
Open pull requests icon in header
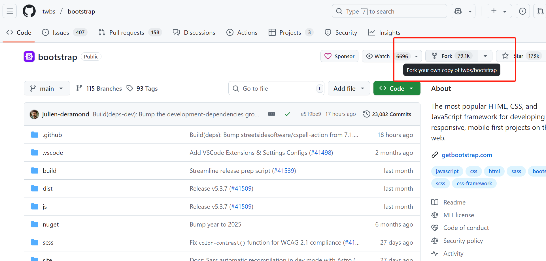540,11
